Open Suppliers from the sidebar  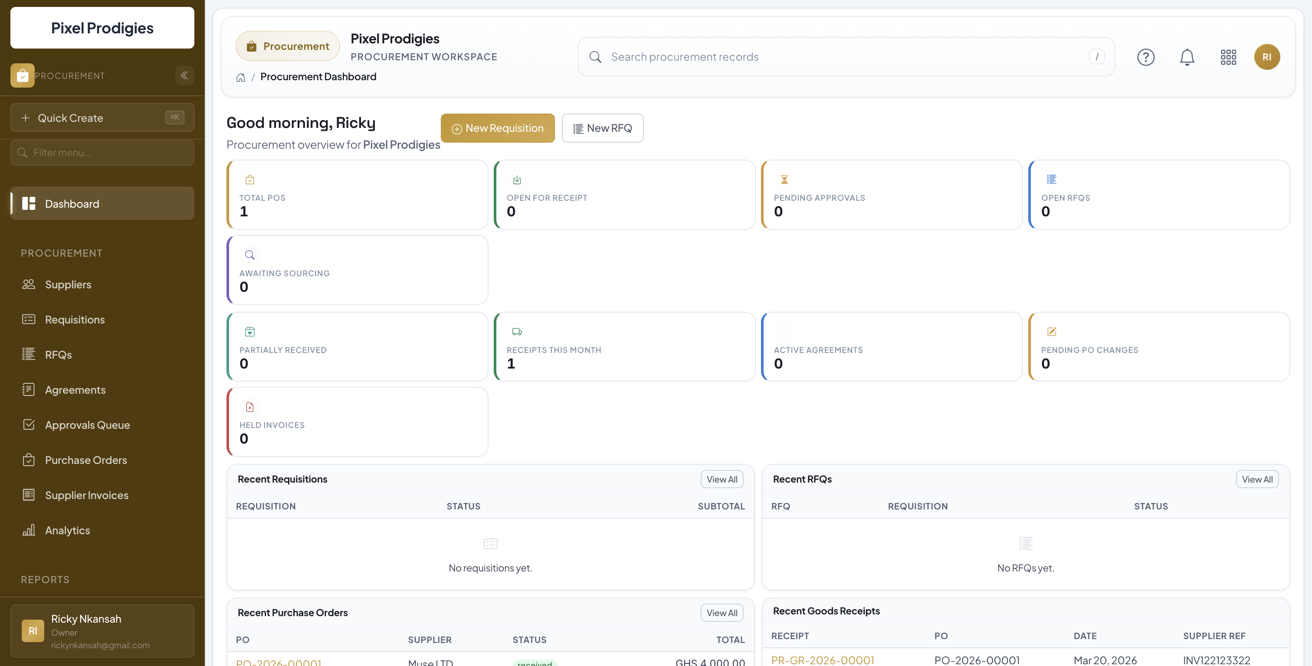(x=68, y=284)
